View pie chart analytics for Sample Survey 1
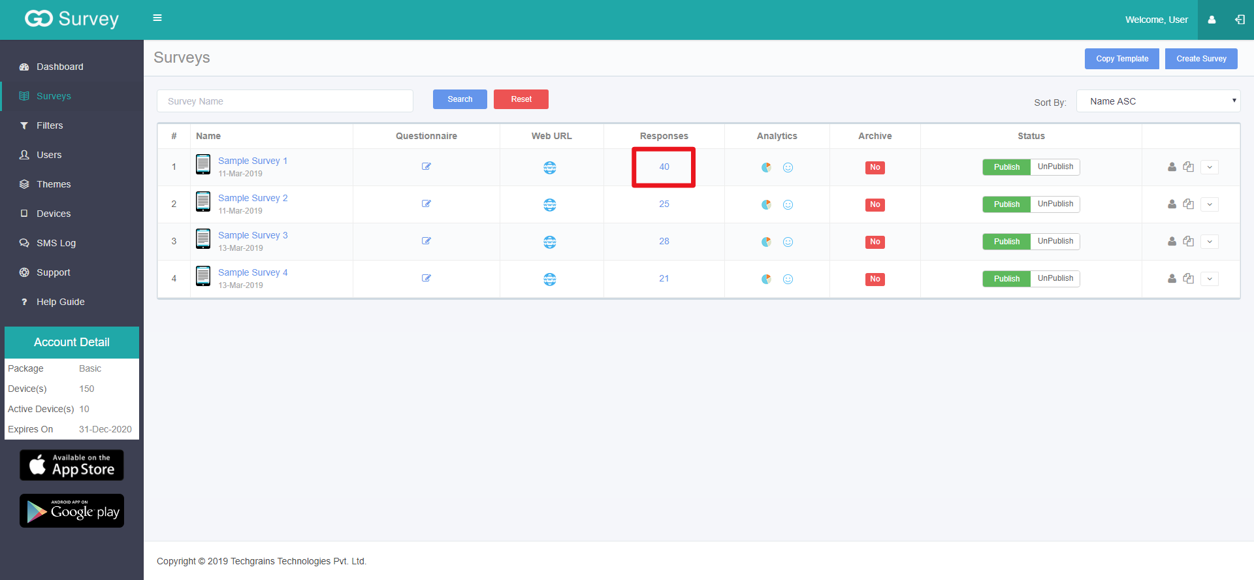1254x580 pixels. click(x=766, y=168)
